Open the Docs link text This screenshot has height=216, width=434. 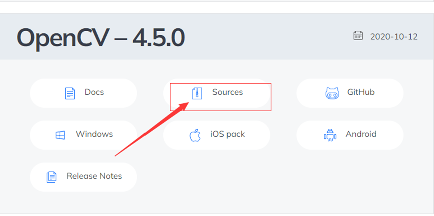[94, 92]
